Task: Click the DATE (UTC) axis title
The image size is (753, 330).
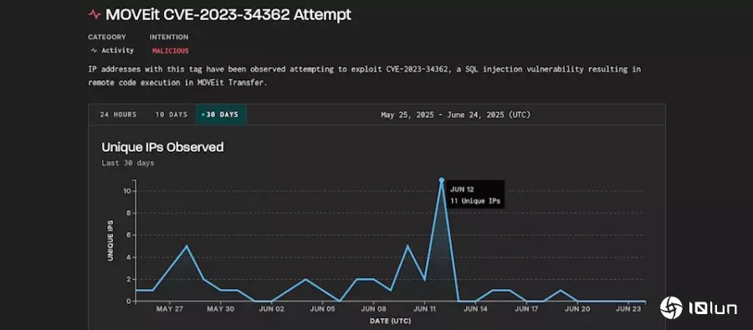Action: 391,321
